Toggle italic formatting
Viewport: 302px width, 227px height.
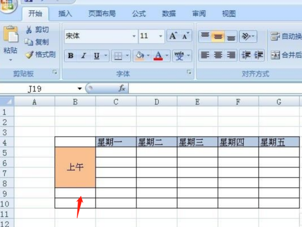(x=83, y=56)
